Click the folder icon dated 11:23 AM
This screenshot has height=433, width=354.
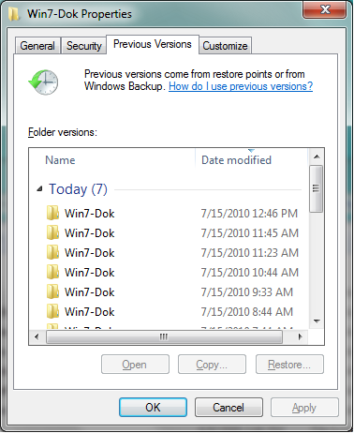pos(52,252)
